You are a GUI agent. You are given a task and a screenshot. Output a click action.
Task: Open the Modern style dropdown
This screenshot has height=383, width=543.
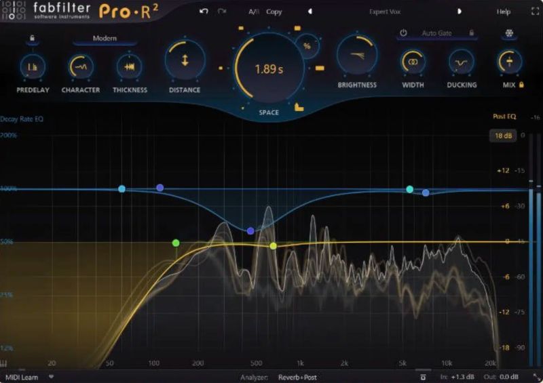(x=105, y=39)
